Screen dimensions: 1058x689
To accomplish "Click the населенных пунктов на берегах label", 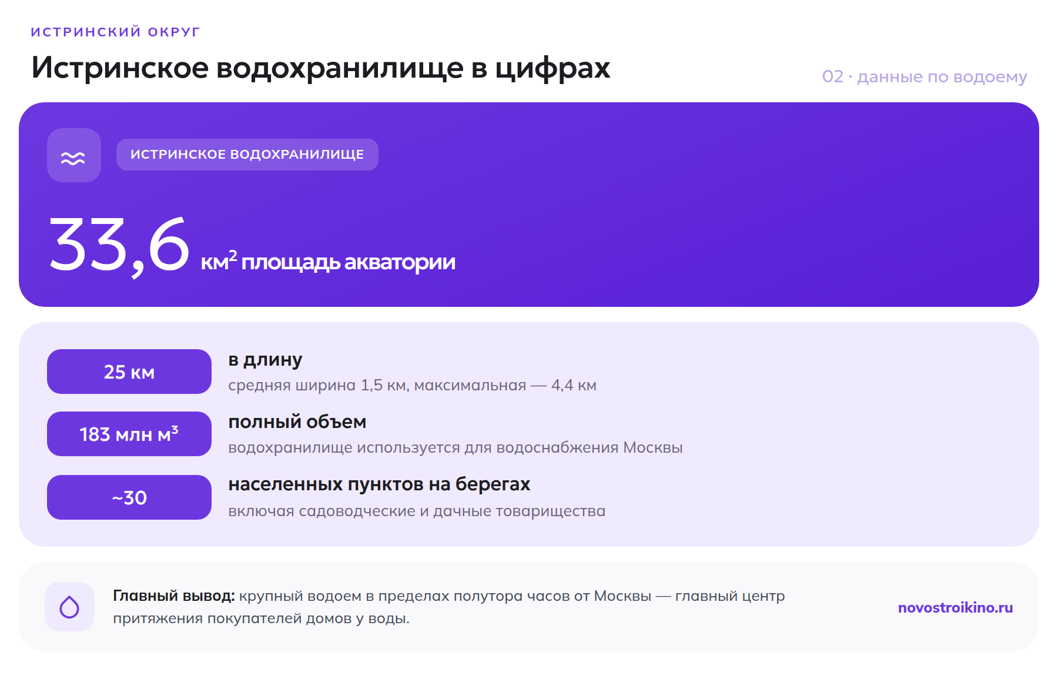I will coord(379,484).
